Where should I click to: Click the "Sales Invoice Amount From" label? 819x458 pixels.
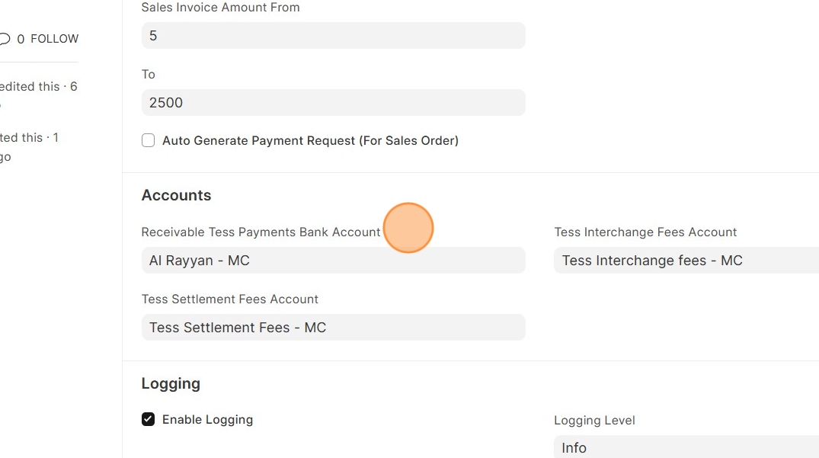tap(220, 8)
